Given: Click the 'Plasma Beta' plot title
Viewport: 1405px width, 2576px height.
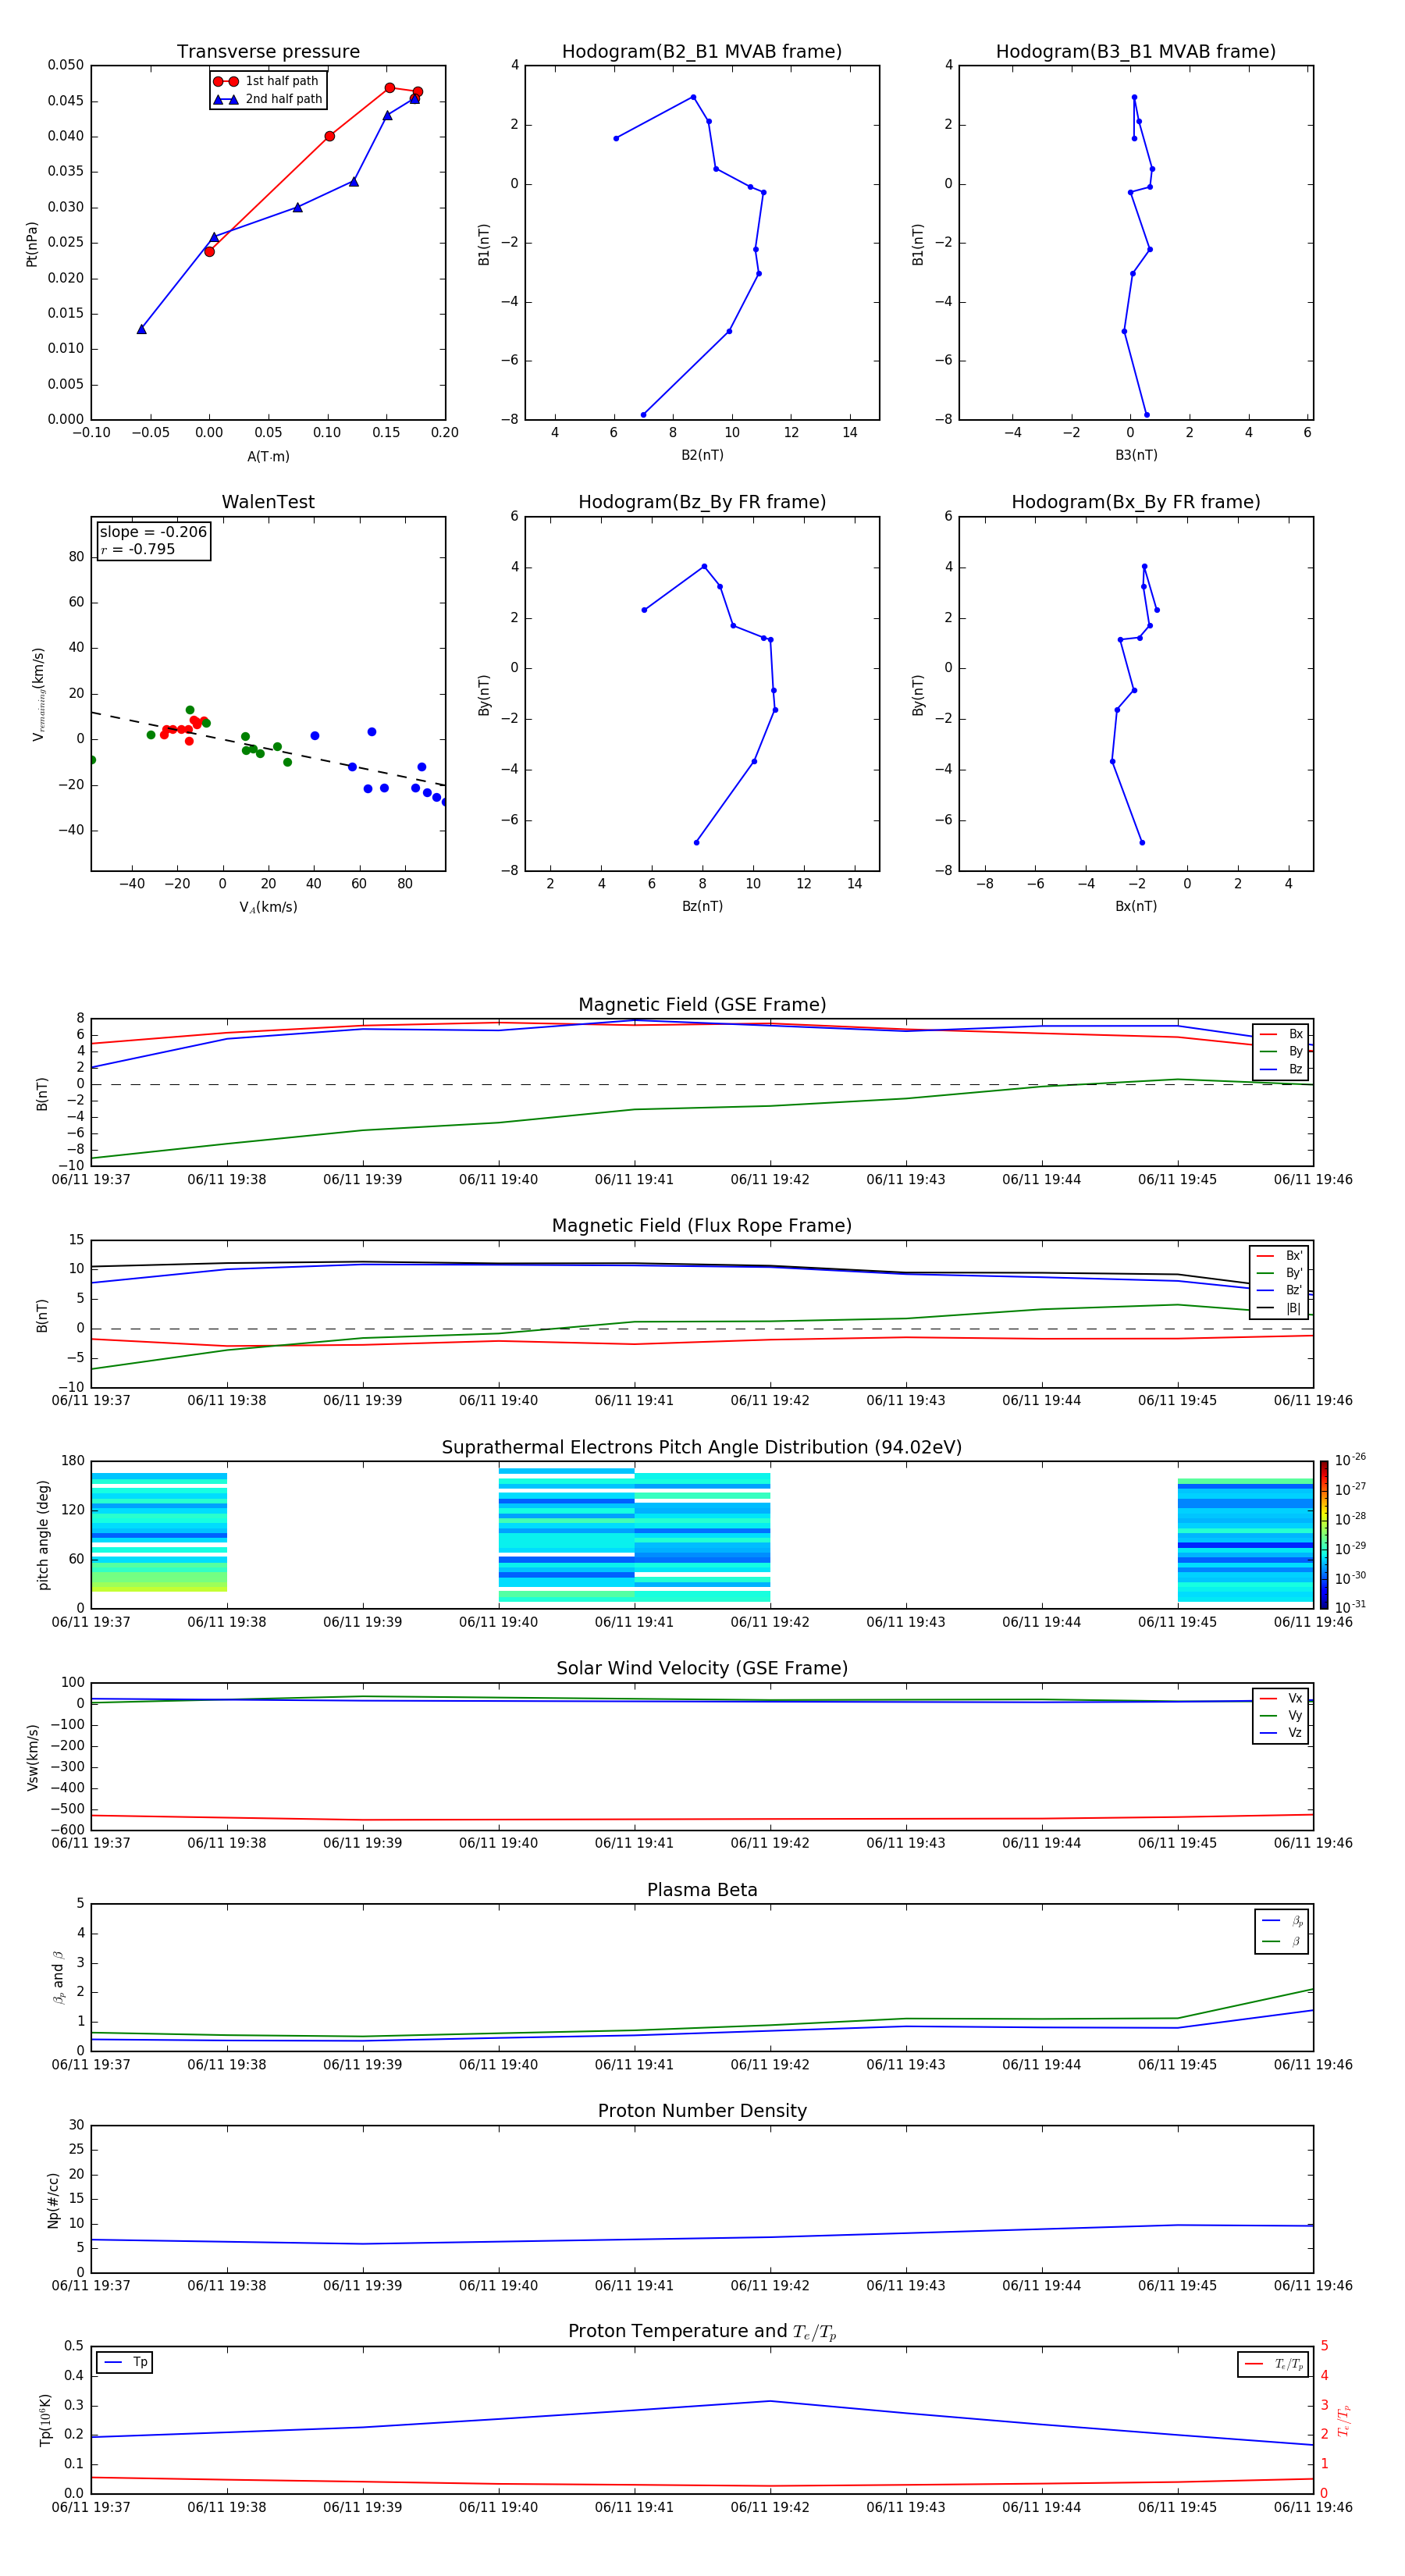Looking at the screenshot, I should coord(702,1891).
